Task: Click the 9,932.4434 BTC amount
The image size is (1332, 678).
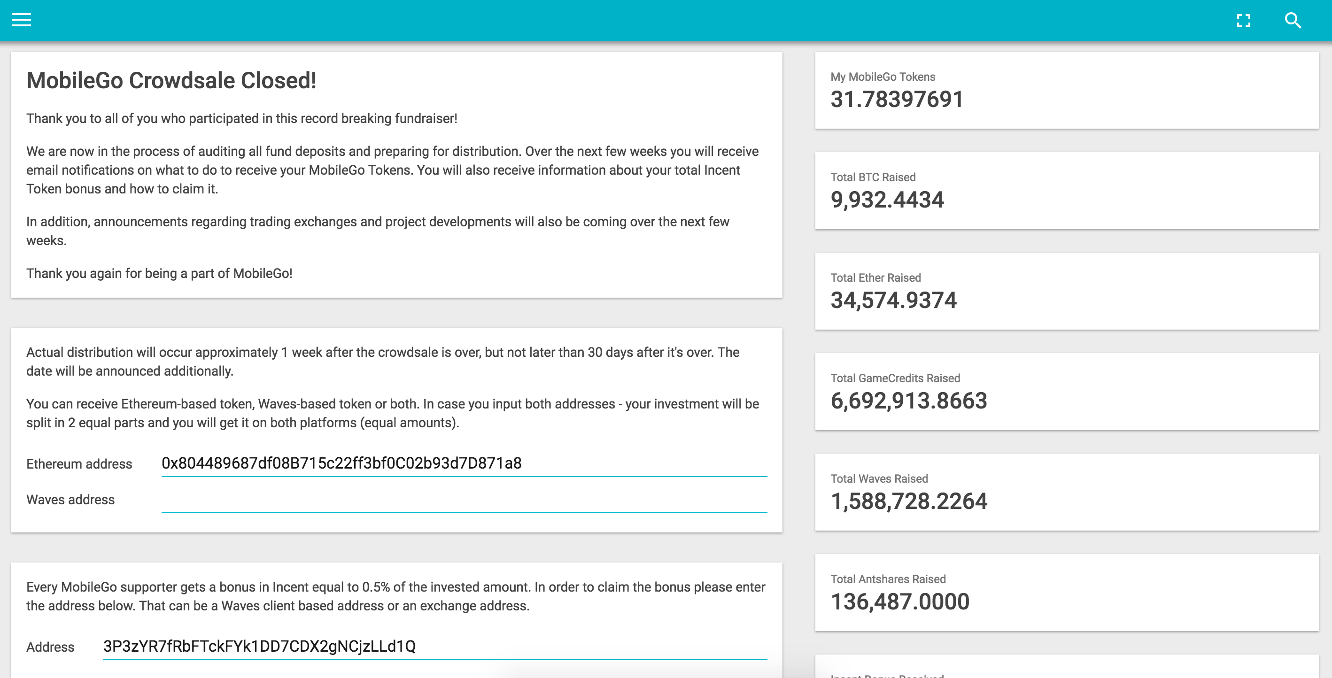Action: pyautogui.click(x=887, y=200)
